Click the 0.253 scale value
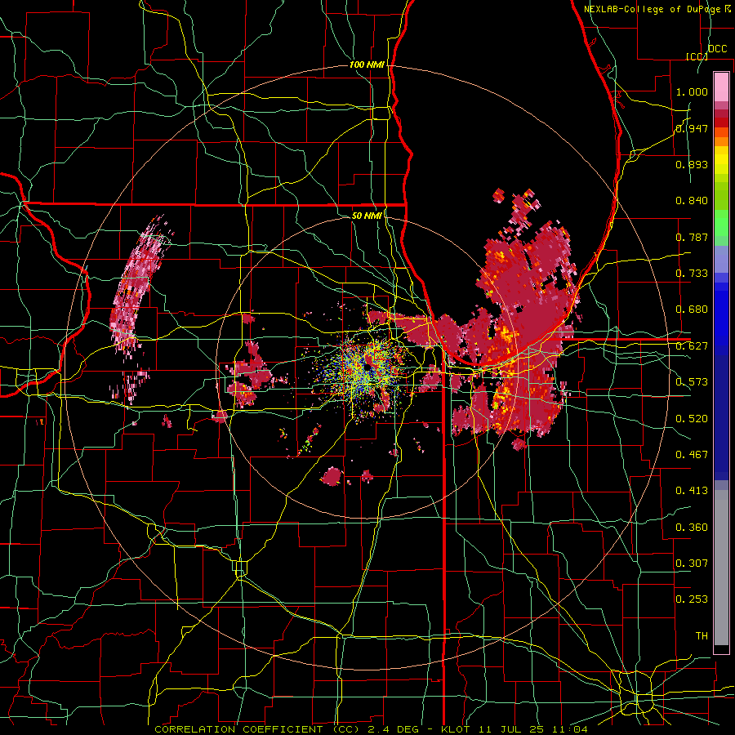Viewport: 735px width, 735px height. pos(692,599)
